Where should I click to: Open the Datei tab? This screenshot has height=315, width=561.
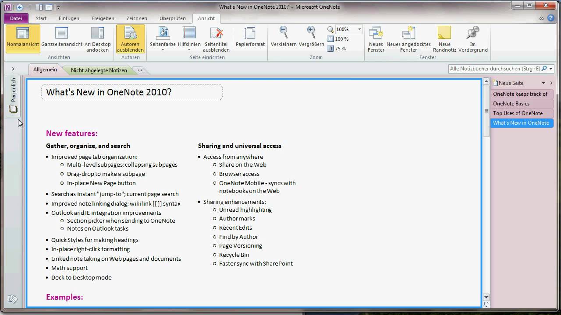click(16, 18)
